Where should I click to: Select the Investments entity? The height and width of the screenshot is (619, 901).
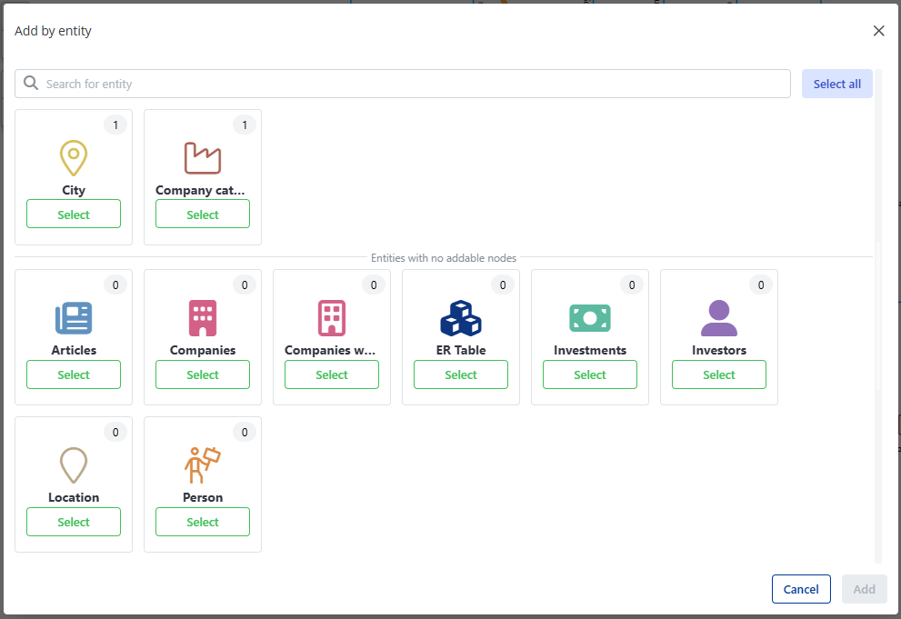tap(589, 374)
